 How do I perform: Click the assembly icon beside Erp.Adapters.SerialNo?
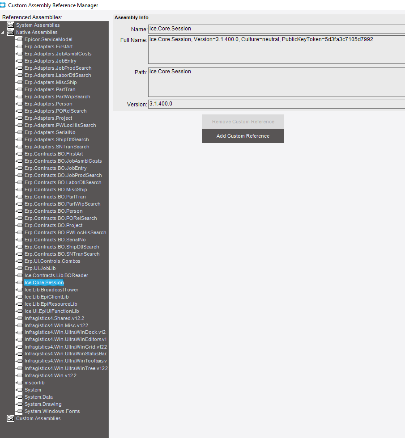(x=20, y=132)
